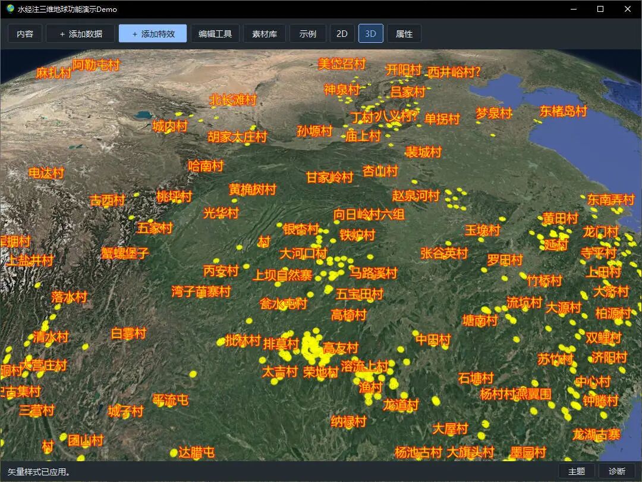Select the 向日岭村六组 map label
This screenshot has height=482, width=642.
point(369,214)
